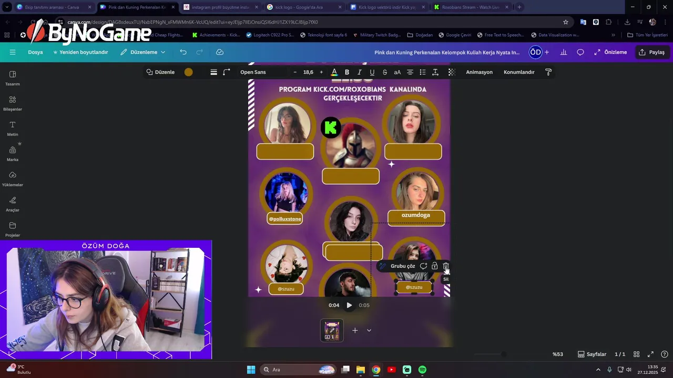Open the comments speech bubble
This screenshot has height=378, width=673.
(x=580, y=52)
